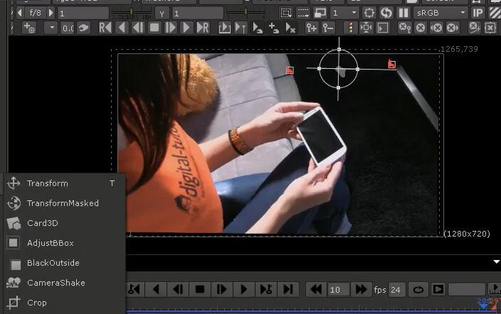Click the key-plus add keyframe icon
Image resolution: width=501 pixels, height=314 pixels.
[312, 28]
